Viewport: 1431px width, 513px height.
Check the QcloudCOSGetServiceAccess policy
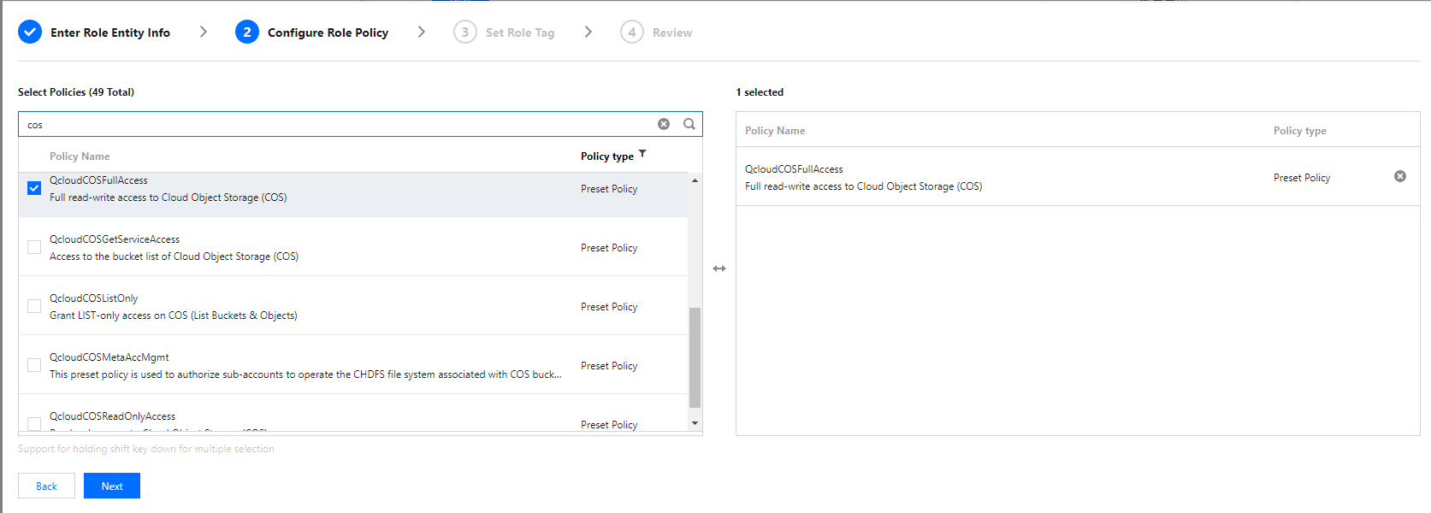click(x=34, y=247)
